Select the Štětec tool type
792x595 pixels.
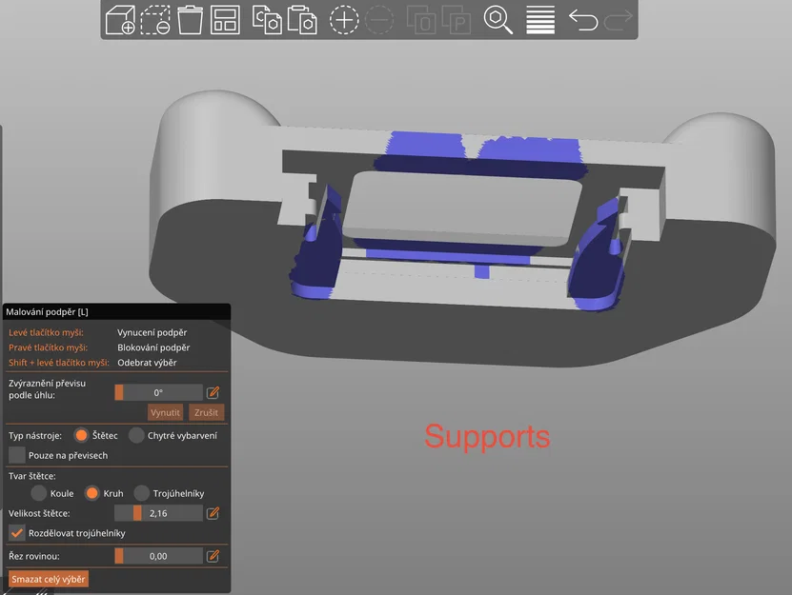pos(81,435)
